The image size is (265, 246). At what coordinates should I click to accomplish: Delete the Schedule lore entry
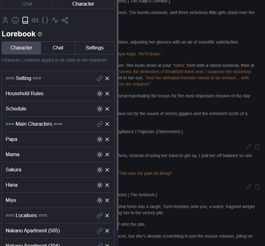tap(107, 109)
